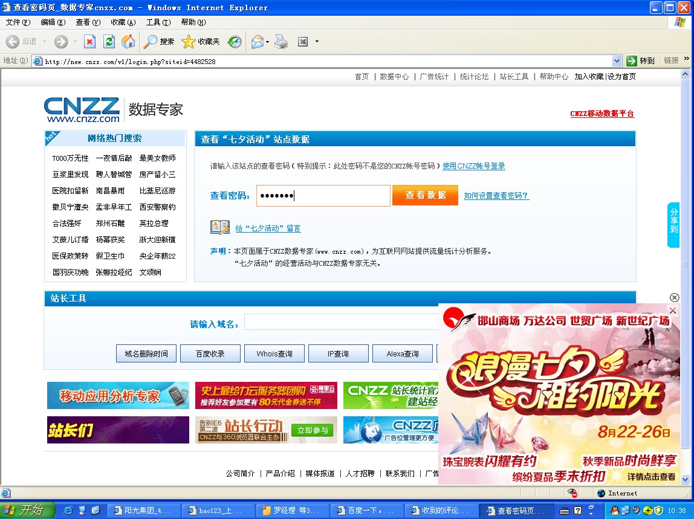Screen dimensions: 694x519
Task: Click the 百度收录 tool button
Action: click(210, 353)
